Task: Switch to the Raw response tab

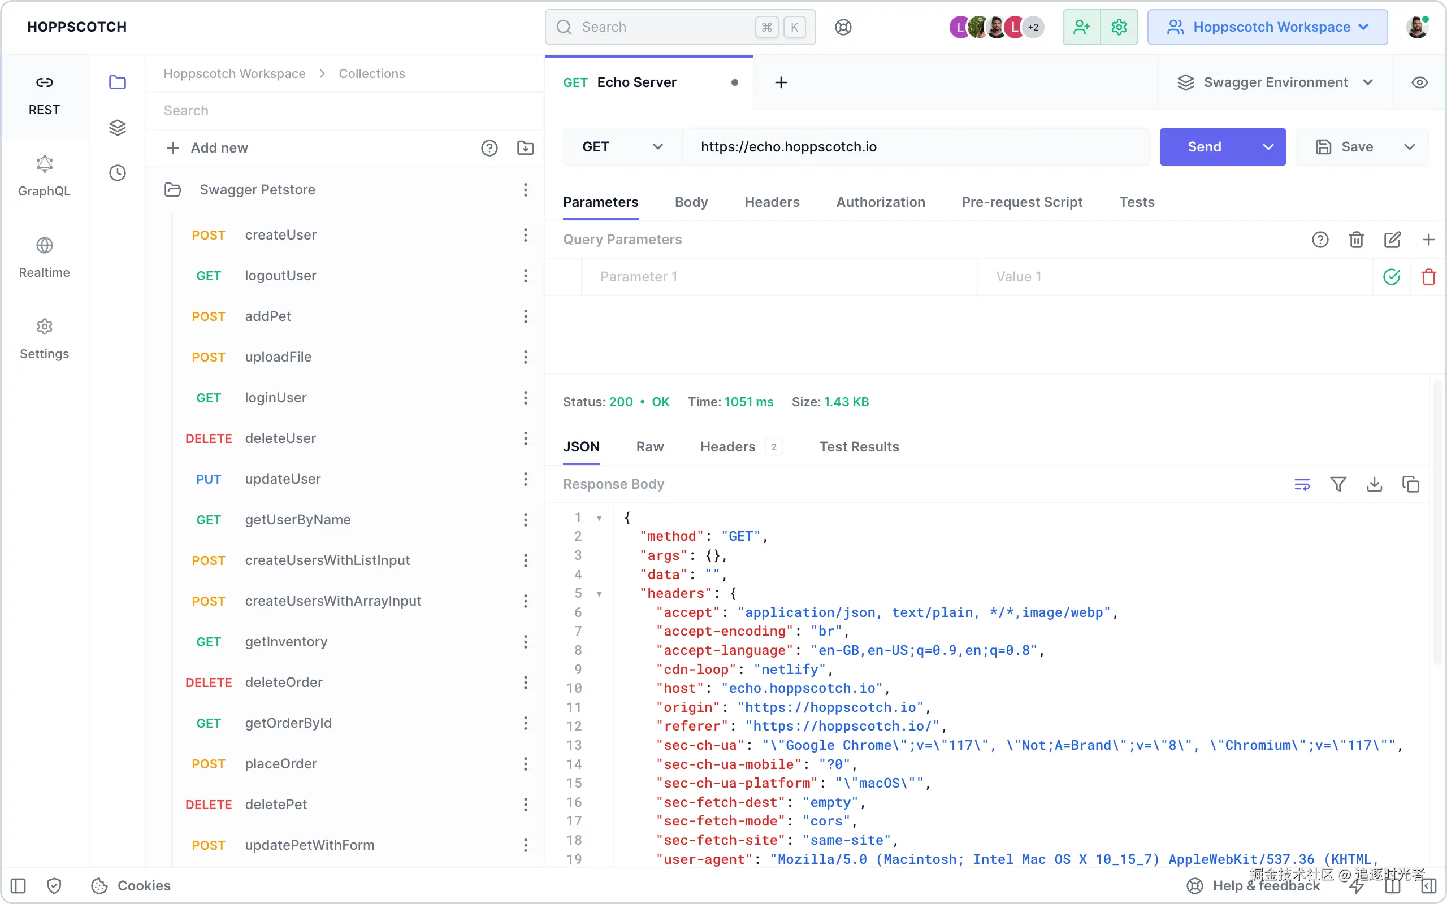Action: 649,446
